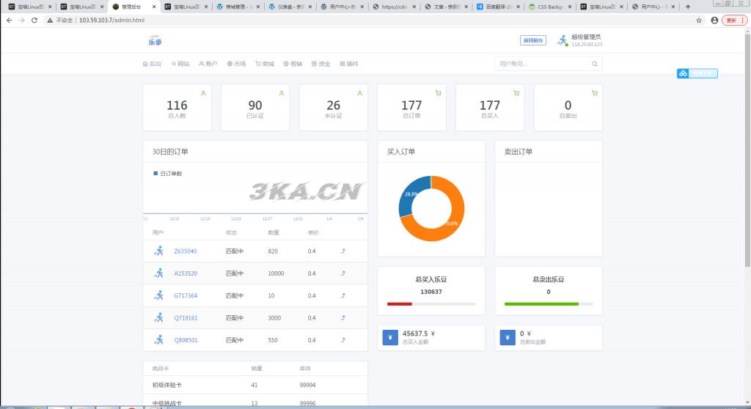Screen dimensions: 751x409
Task: Toggle the 日订单数 chart legend series
Action: pos(167,174)
